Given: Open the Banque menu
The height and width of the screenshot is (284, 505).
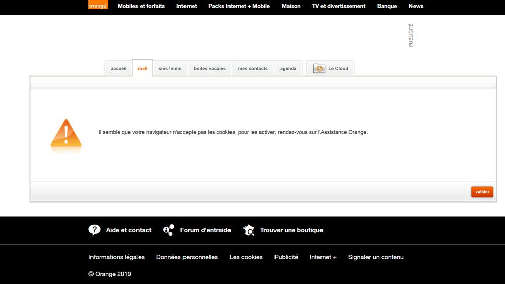Looking at the screenshot, I should [x=387, y=6].
